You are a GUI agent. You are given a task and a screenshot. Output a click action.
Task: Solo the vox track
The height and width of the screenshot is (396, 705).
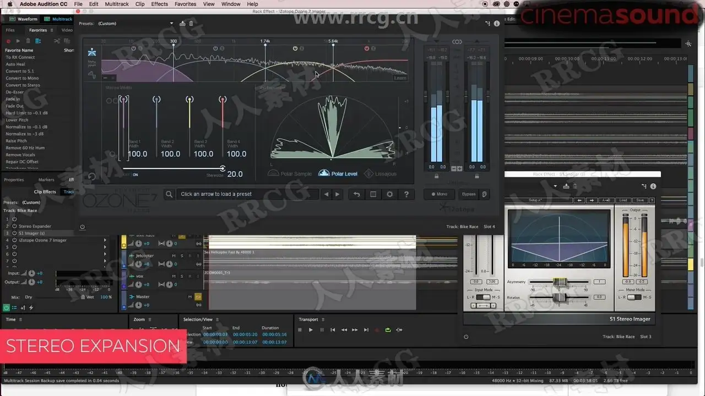tap(182, 276)
